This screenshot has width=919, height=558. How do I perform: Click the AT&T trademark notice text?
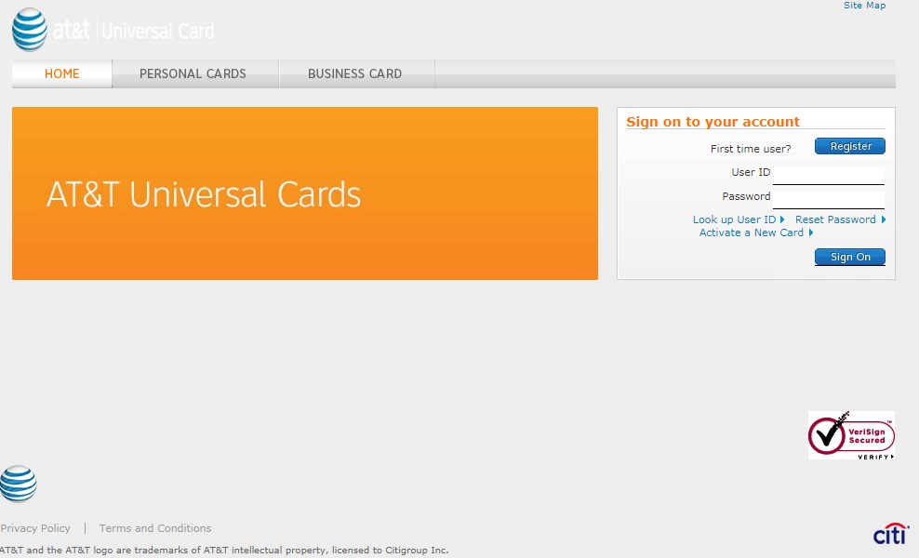click(224, 550)
